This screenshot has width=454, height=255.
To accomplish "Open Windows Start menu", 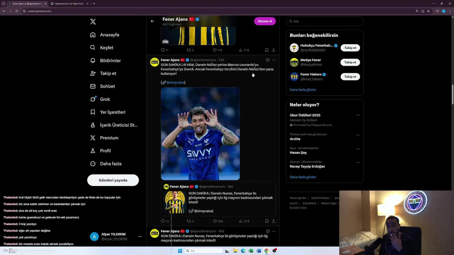I will click(x=180, y=251).
